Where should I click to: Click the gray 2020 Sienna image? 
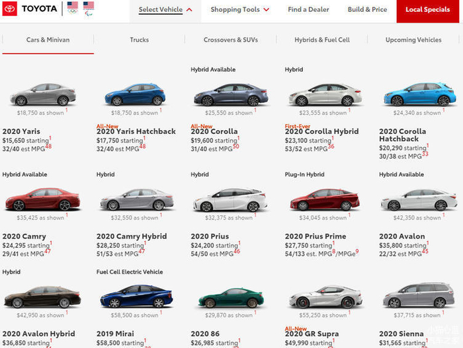pos(419,295)
